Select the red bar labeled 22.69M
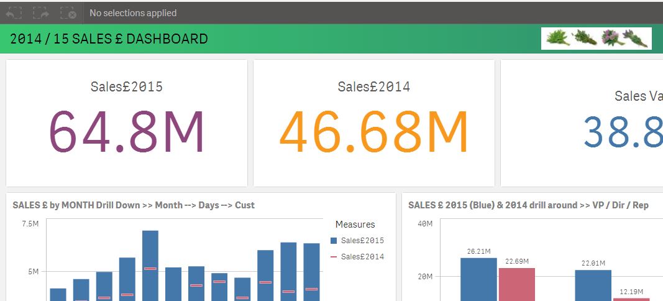The height and width of the screenshot is (301, 663). coord(516,284)
